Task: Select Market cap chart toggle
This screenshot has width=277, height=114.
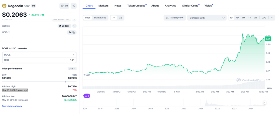Action: [100, 18]
